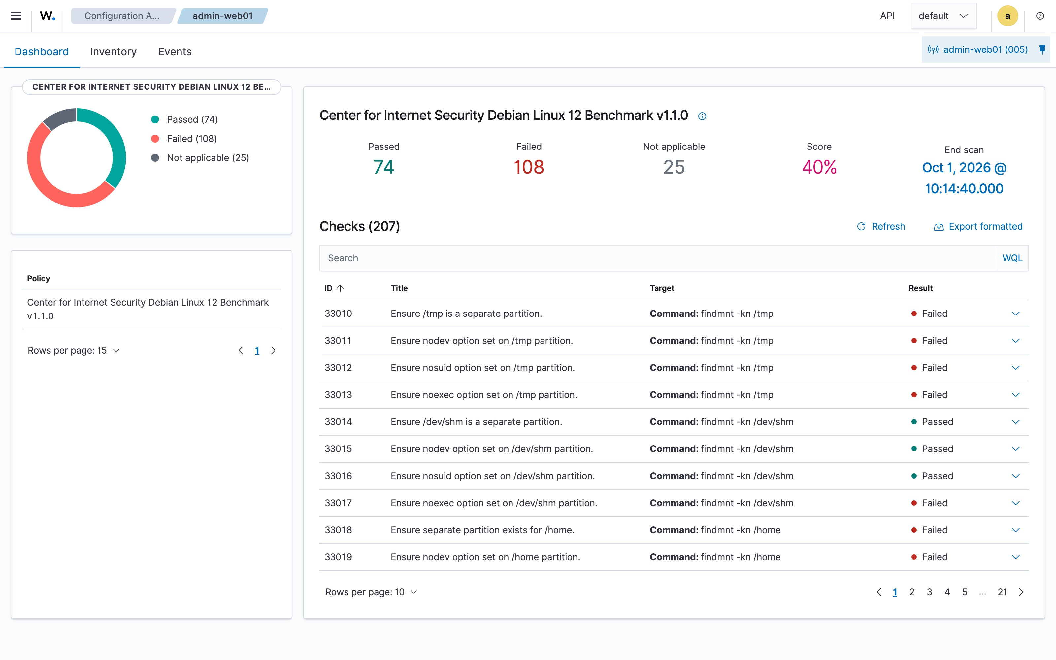Click 'Ensure separate partition exists for /home.'

(x=482, y=530)
